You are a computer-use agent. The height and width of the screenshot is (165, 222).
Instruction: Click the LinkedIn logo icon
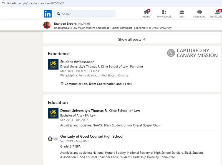[x=48, y=14]
